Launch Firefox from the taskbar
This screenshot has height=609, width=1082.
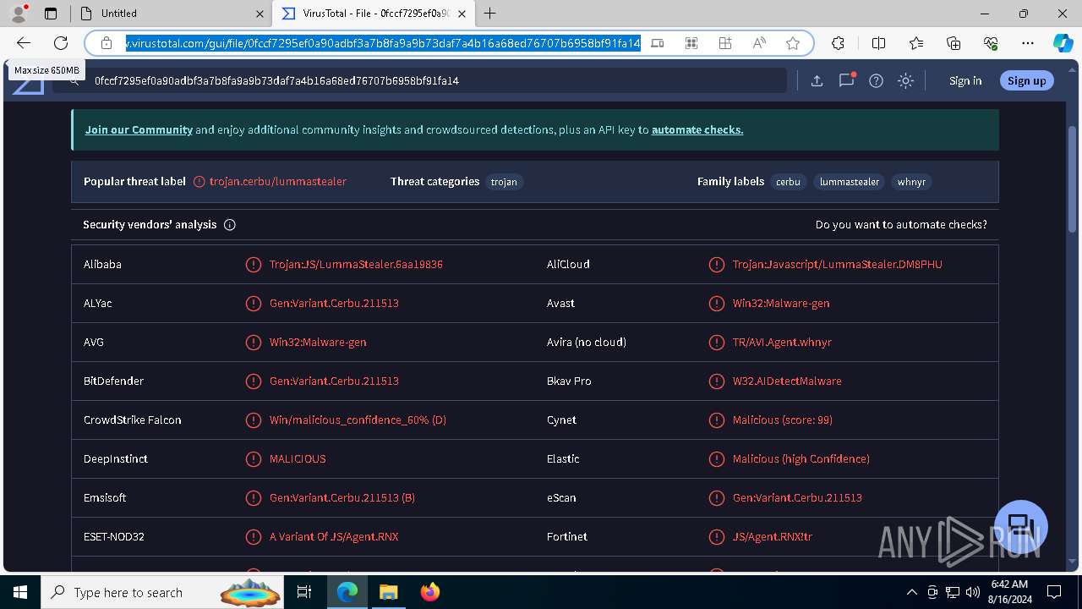click(430, 592)
